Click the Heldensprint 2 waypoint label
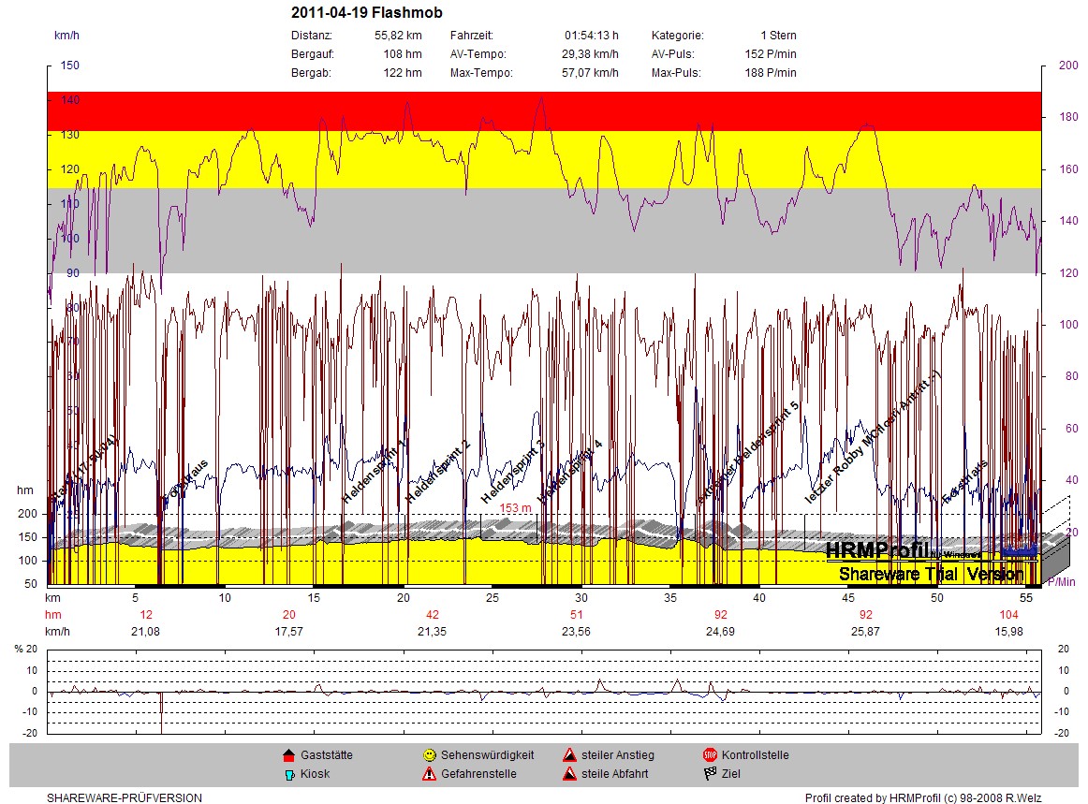Image resolution: width=1088 pixels, height=804 pixels. click(x=437, y=471)
